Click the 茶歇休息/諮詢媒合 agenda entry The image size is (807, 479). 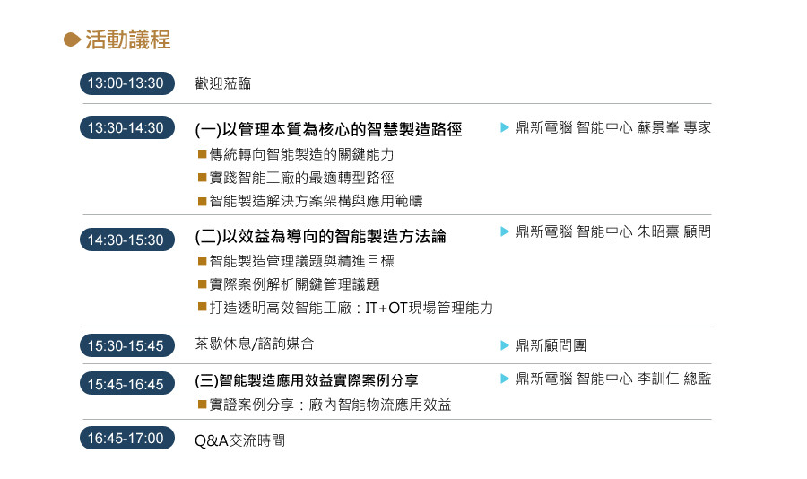(255, 344)
